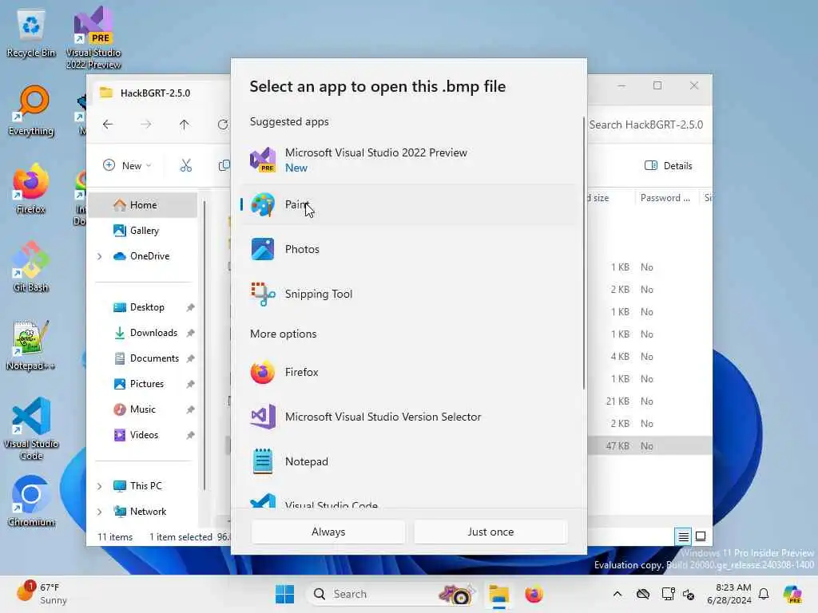Click the Search HackBGRT-2.5.0 box
Image resolution: width=818 pixels, height=613 pixels.
(x=647, y=125)
